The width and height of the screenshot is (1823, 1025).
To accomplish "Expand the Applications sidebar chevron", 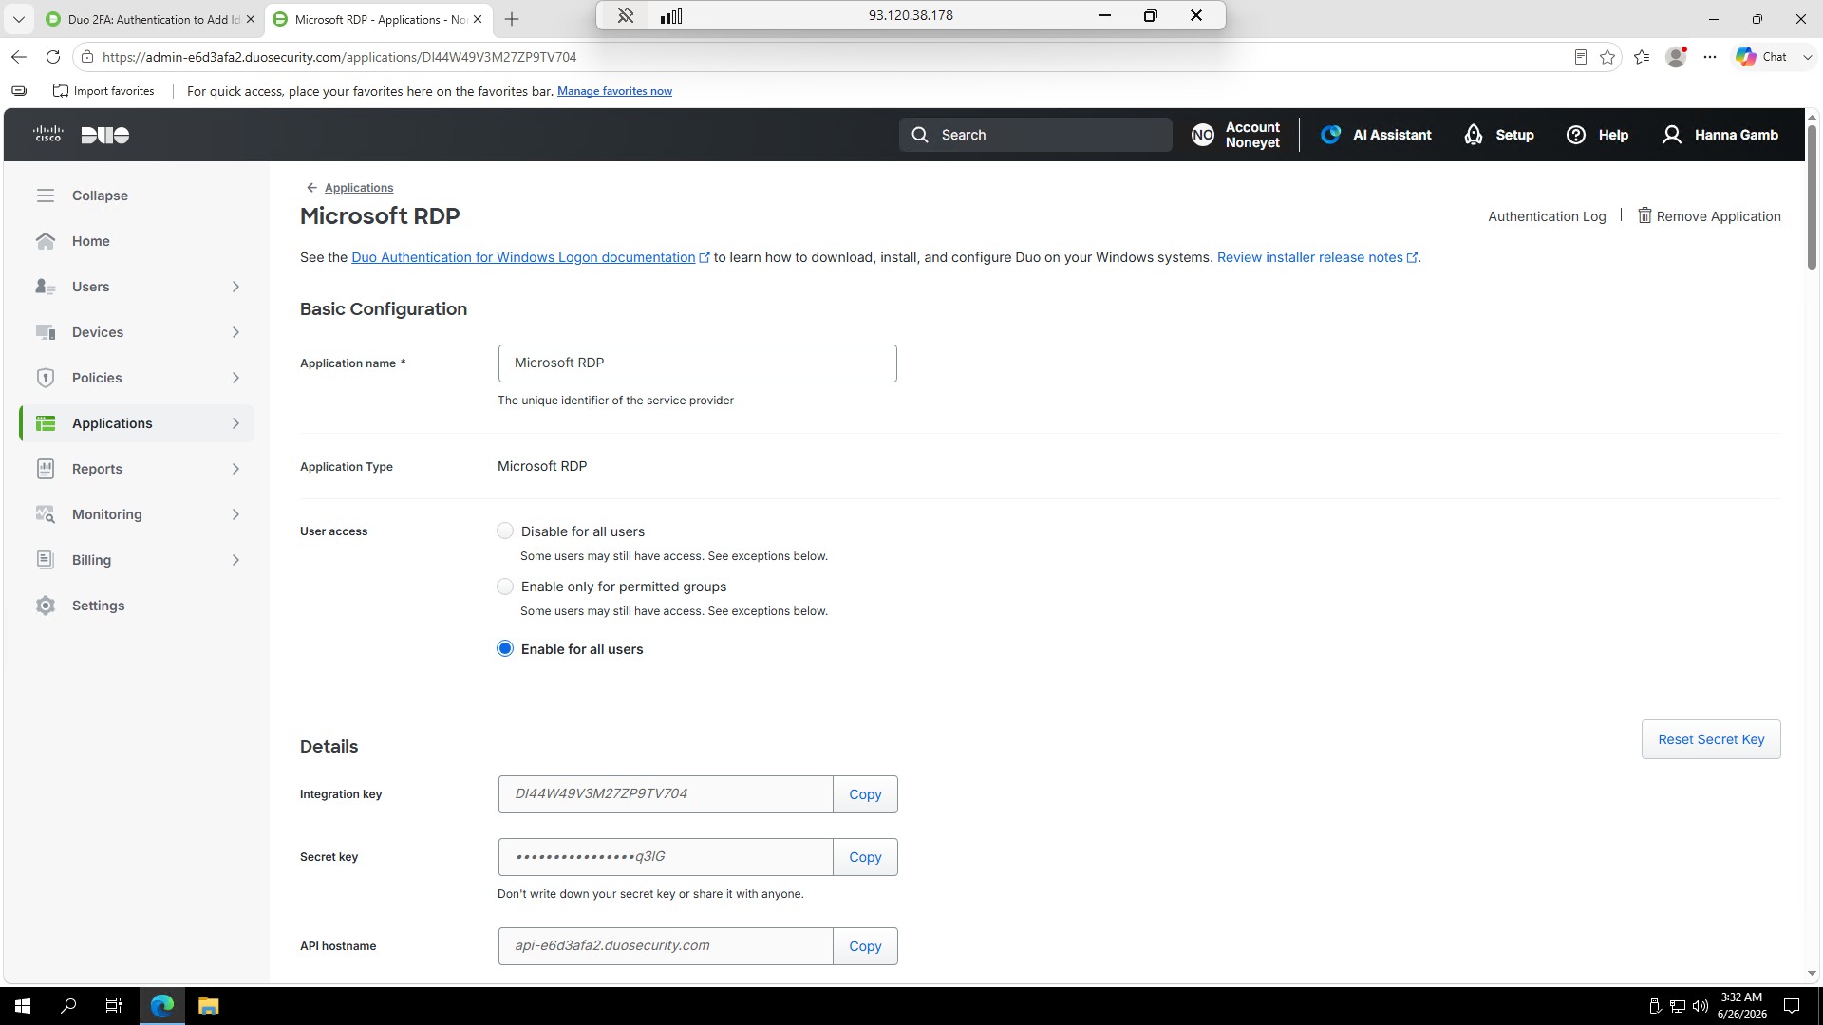I will pyautogui.click(x=235, y=423).
